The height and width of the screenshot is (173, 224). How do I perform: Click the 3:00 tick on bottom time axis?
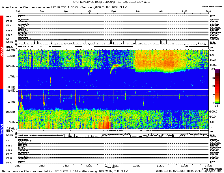[42, 165]
